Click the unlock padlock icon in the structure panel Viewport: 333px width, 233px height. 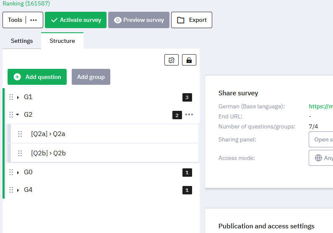(x=189, y=60)
